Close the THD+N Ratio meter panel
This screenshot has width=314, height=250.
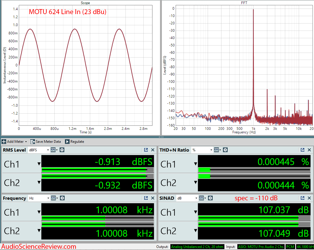(309, 150)
